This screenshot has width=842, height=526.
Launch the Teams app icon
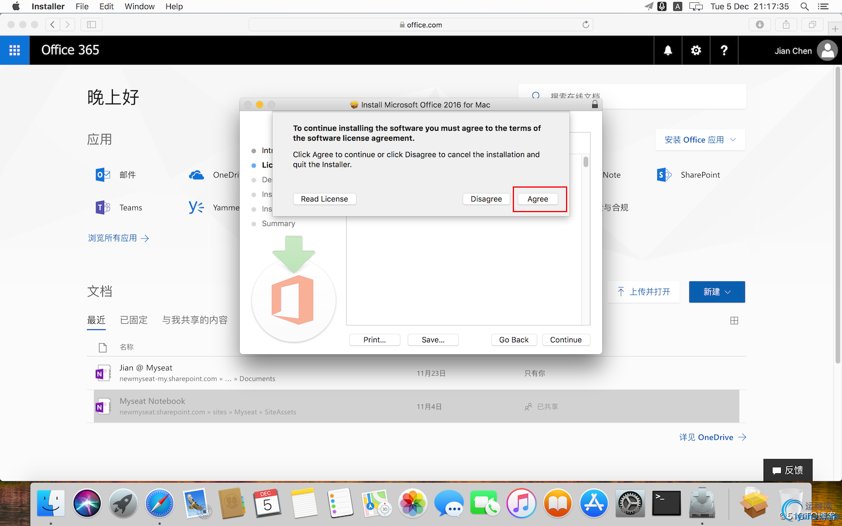pos(103,207)
